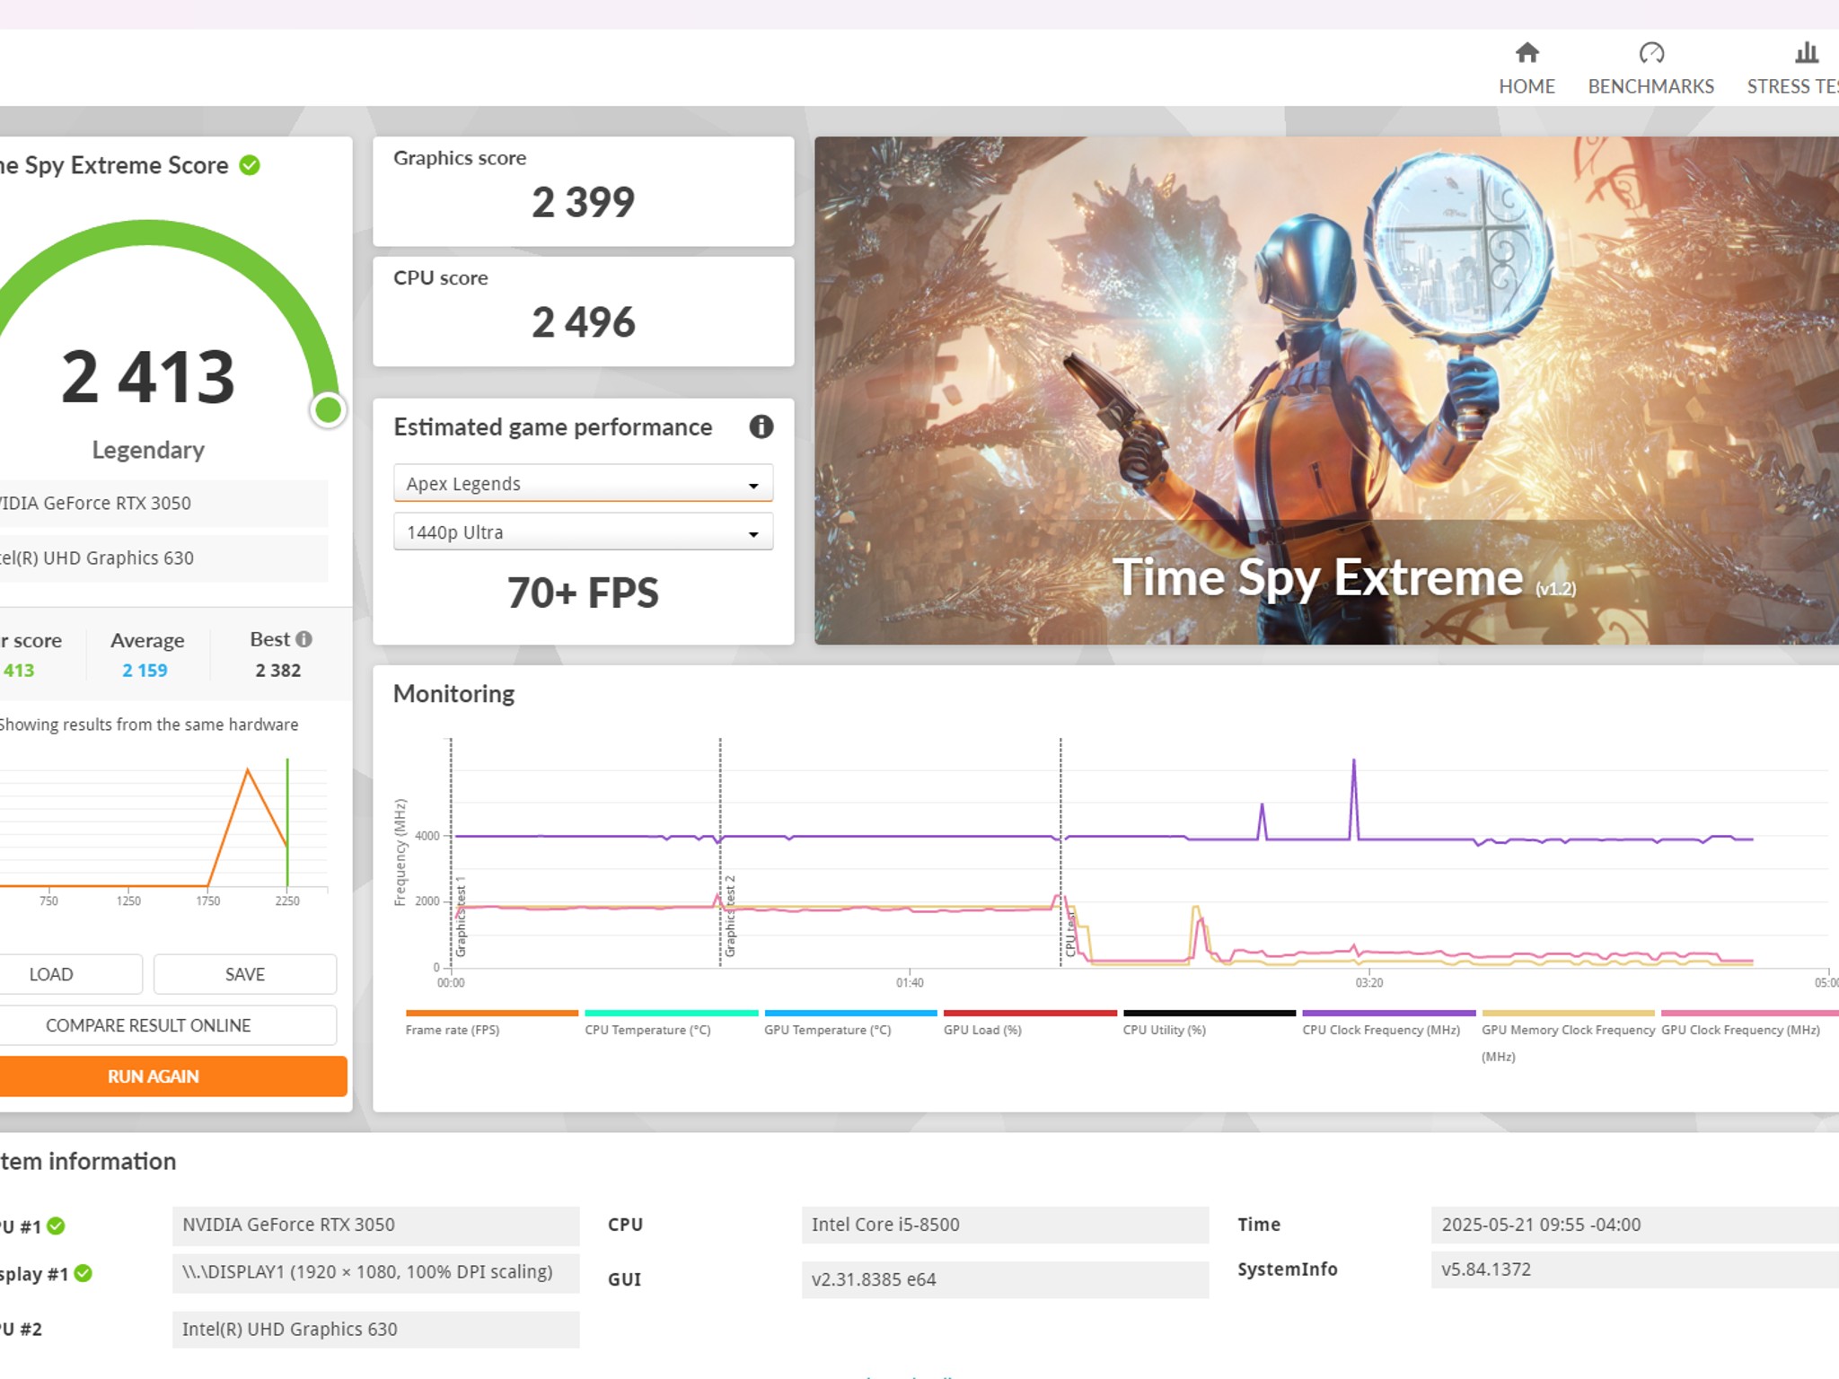Open Stress Tests bar chart icon
Image resolution: width=1839 pixels, height=1379 pixels.
click(1806, 54)
